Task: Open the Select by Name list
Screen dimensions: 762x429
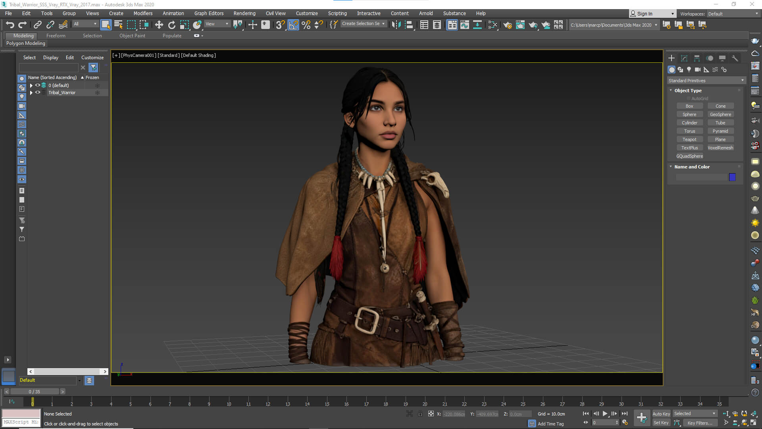Action: pos(118,25)
